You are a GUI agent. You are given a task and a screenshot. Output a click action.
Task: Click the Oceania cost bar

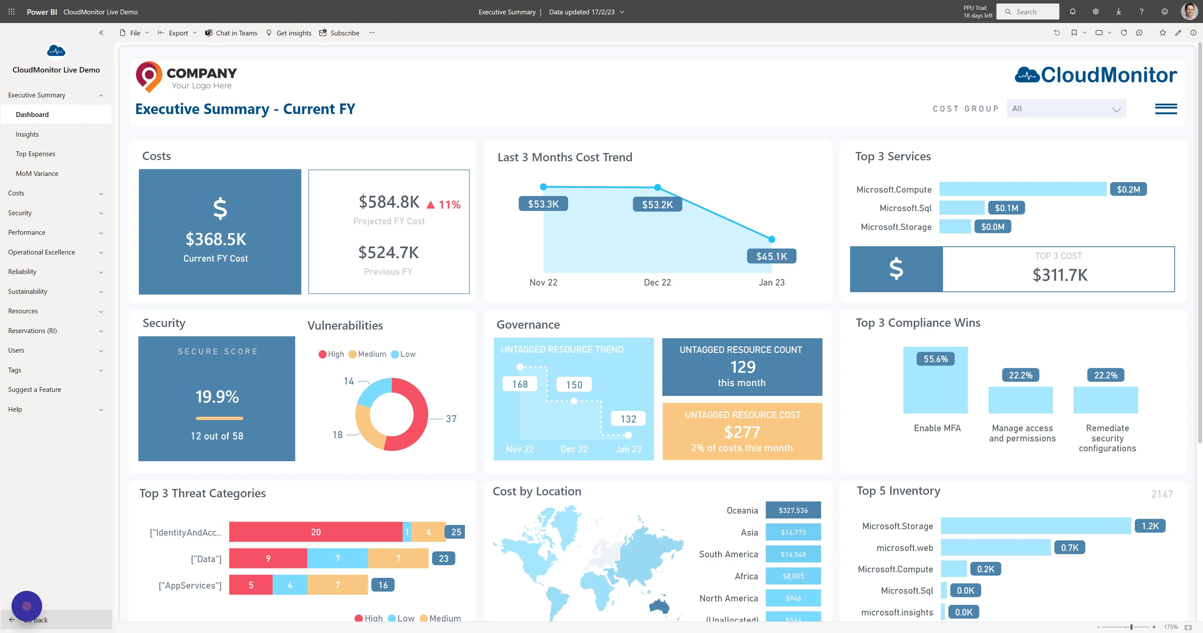click(x=793, y=510)
